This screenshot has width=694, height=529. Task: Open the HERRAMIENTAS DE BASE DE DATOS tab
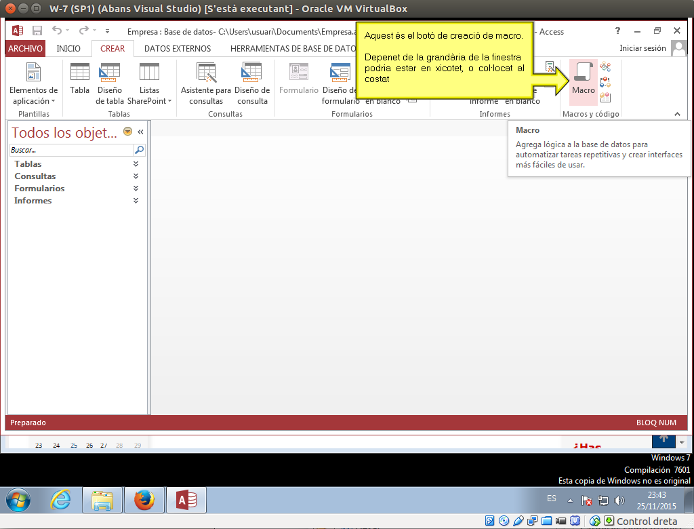coord(293,48)
